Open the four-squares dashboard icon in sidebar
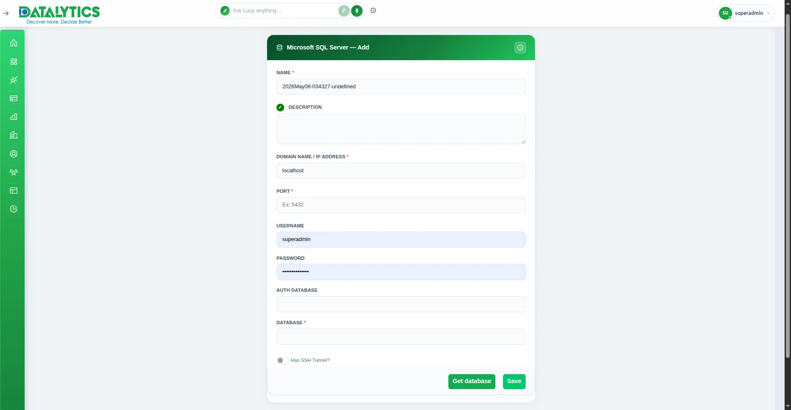 tap(14, 62)
